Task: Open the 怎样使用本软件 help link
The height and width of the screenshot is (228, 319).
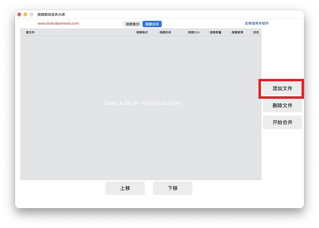Action: pos(257,23)
